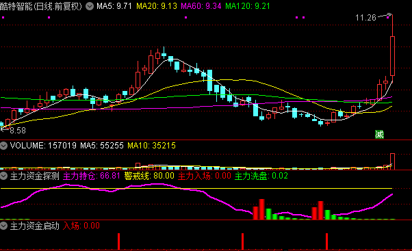Viewport: 412px width, 251px height.
Task: Expand the main chart indicator dropdown arrow
Action: [x=90, y=6]
